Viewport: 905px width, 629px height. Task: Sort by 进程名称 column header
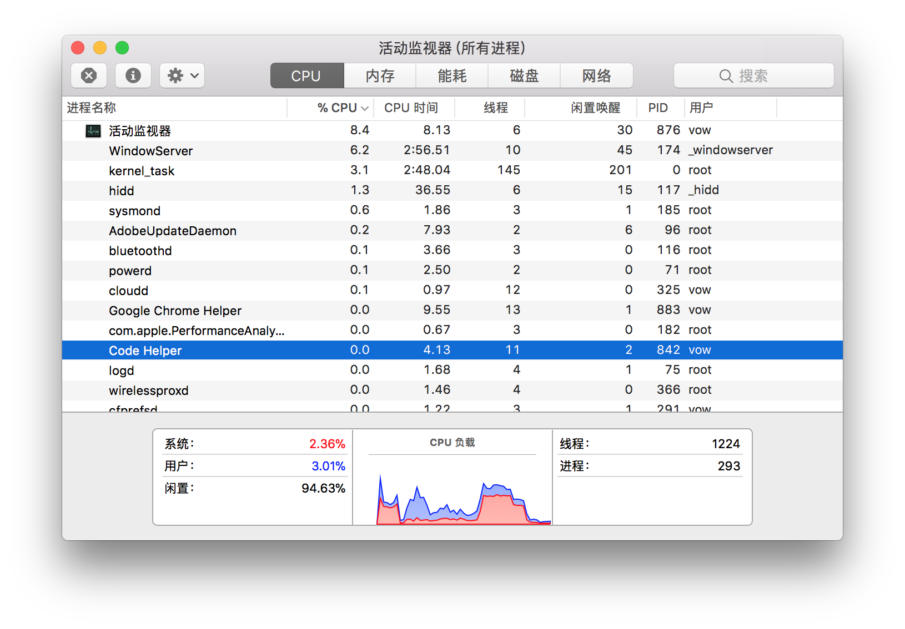point(175,108)
